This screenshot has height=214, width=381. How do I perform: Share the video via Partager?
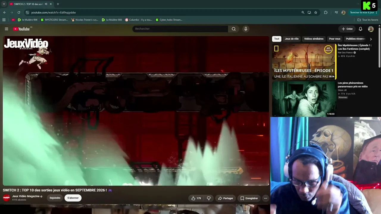tap(226, 198)
